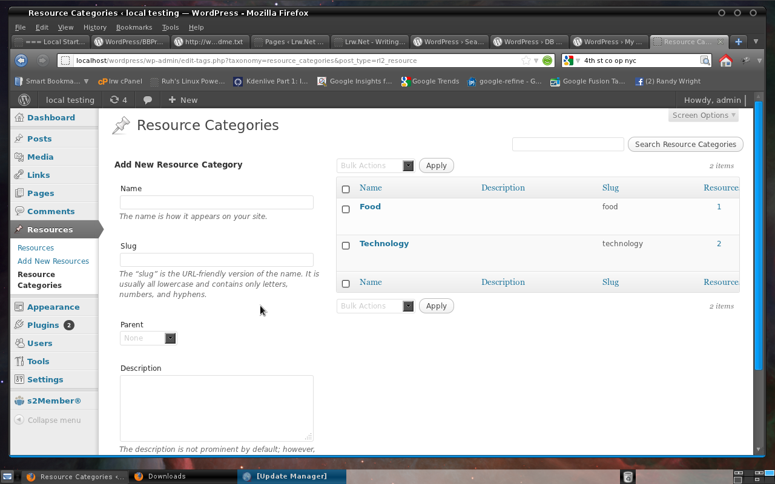Click the WordPress logo in admin bar
775x484 pixels.
(24, 100)
